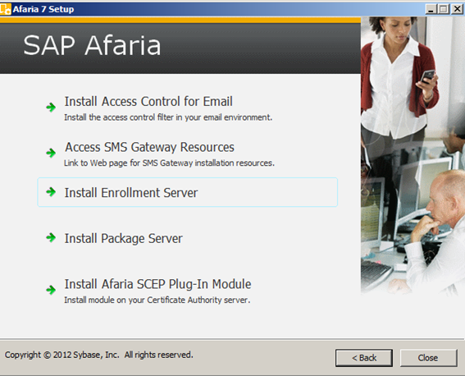Click the SMS Gateway installation resources description
465x376 pixels.
pyautogui.click(x=169, y=163)
